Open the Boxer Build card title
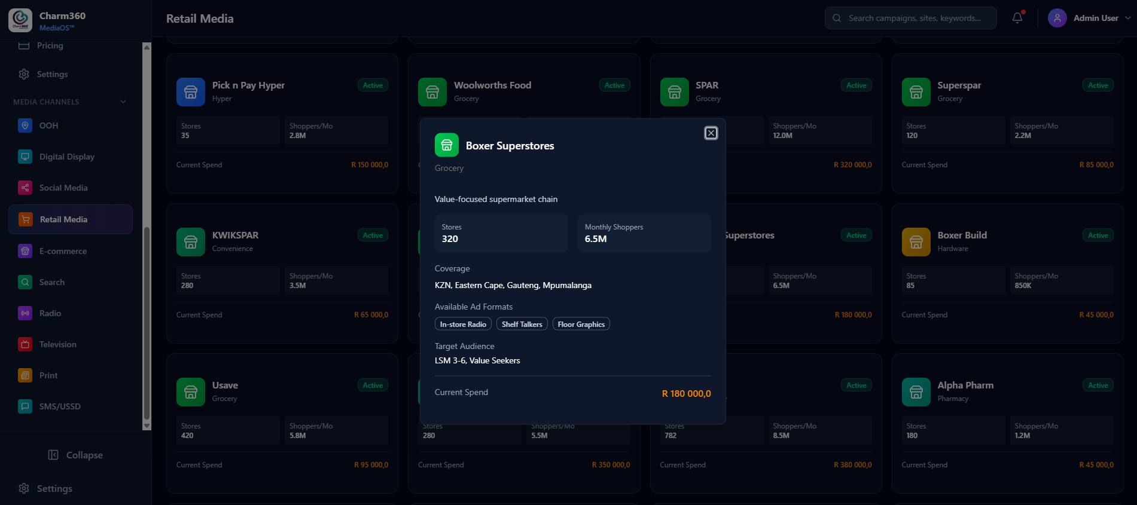 [x=962, y=235]
